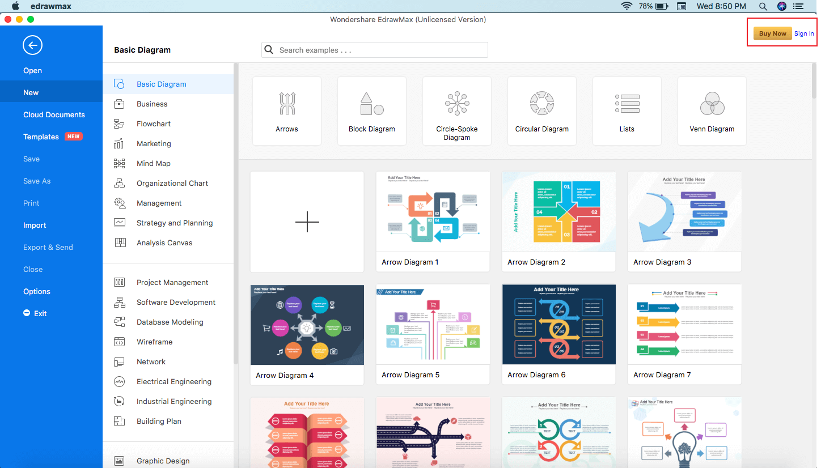The width and height of the screenshot is (821, 468).
Task: Select the Mind Map label in the category list
Action: click(154, 163)
